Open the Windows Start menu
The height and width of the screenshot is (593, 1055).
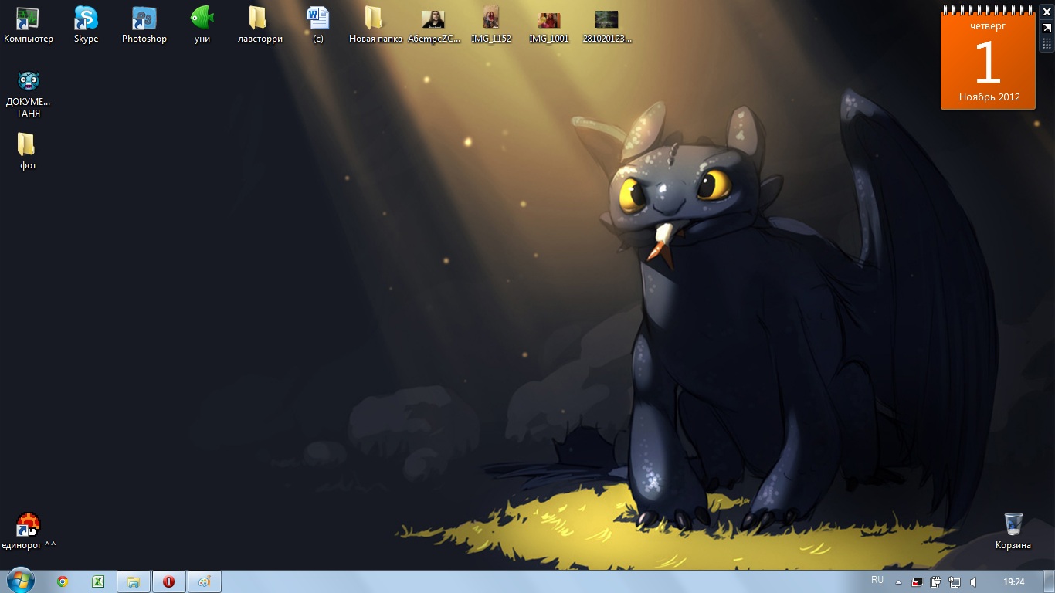pos(20,581)
